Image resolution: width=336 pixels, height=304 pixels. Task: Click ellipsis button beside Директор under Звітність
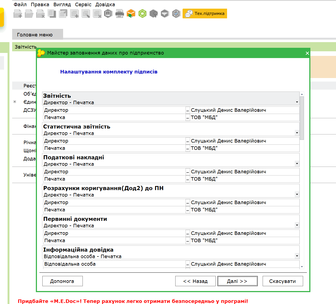pyautogui.click(x=188, y=110)
